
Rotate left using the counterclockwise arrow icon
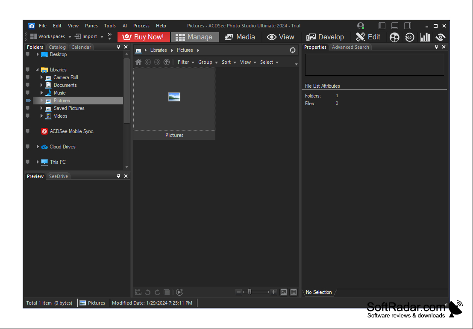pos(147,292)
